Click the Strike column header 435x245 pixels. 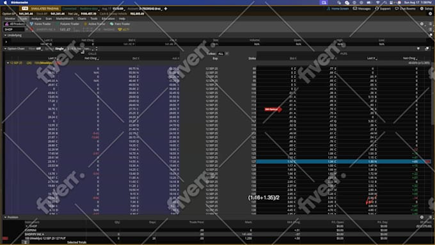pos(252,58)
